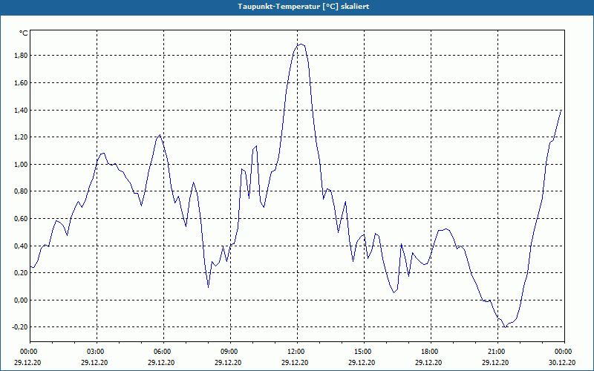Select the 1,40 y-axis value
Image resolution: width=594 pixels, height=371 pixels.
(x=22, y=110)
